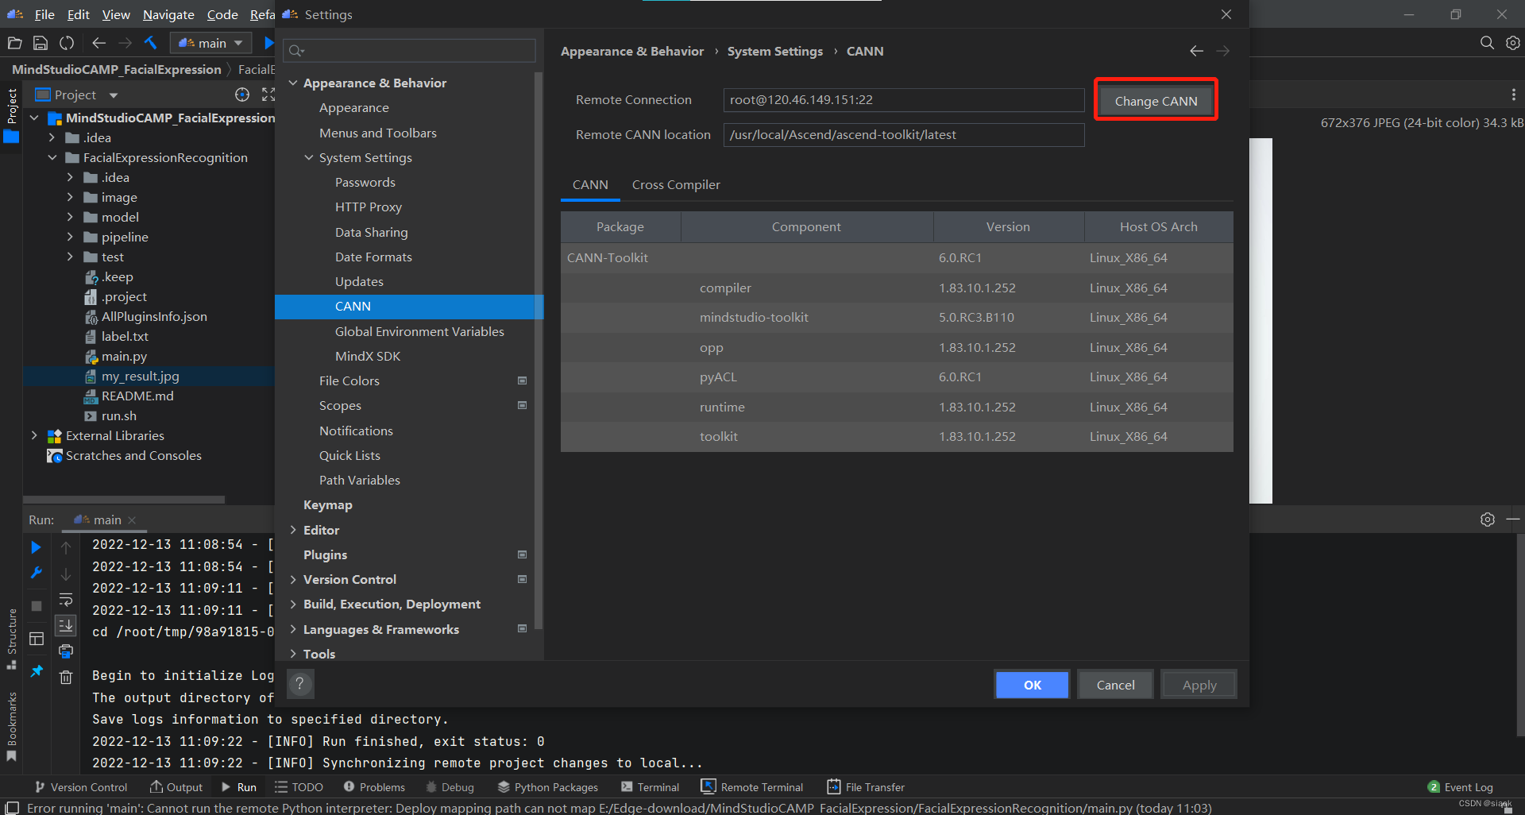Clear the console with the trash icon
1525x815 pixels.
(66, 677)
